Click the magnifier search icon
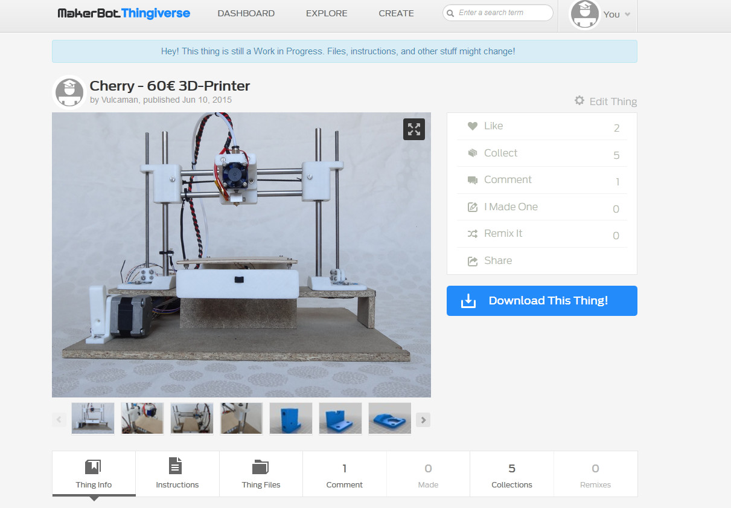731x508 pixels. (450, 13)
